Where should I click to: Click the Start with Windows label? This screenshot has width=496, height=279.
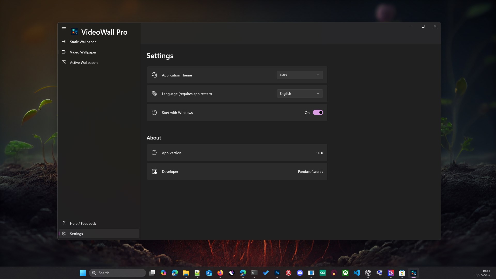177,113
